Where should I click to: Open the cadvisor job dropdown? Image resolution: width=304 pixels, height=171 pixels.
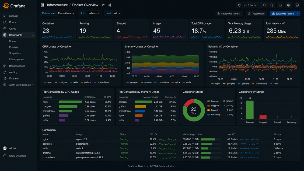tap(93, 13)
